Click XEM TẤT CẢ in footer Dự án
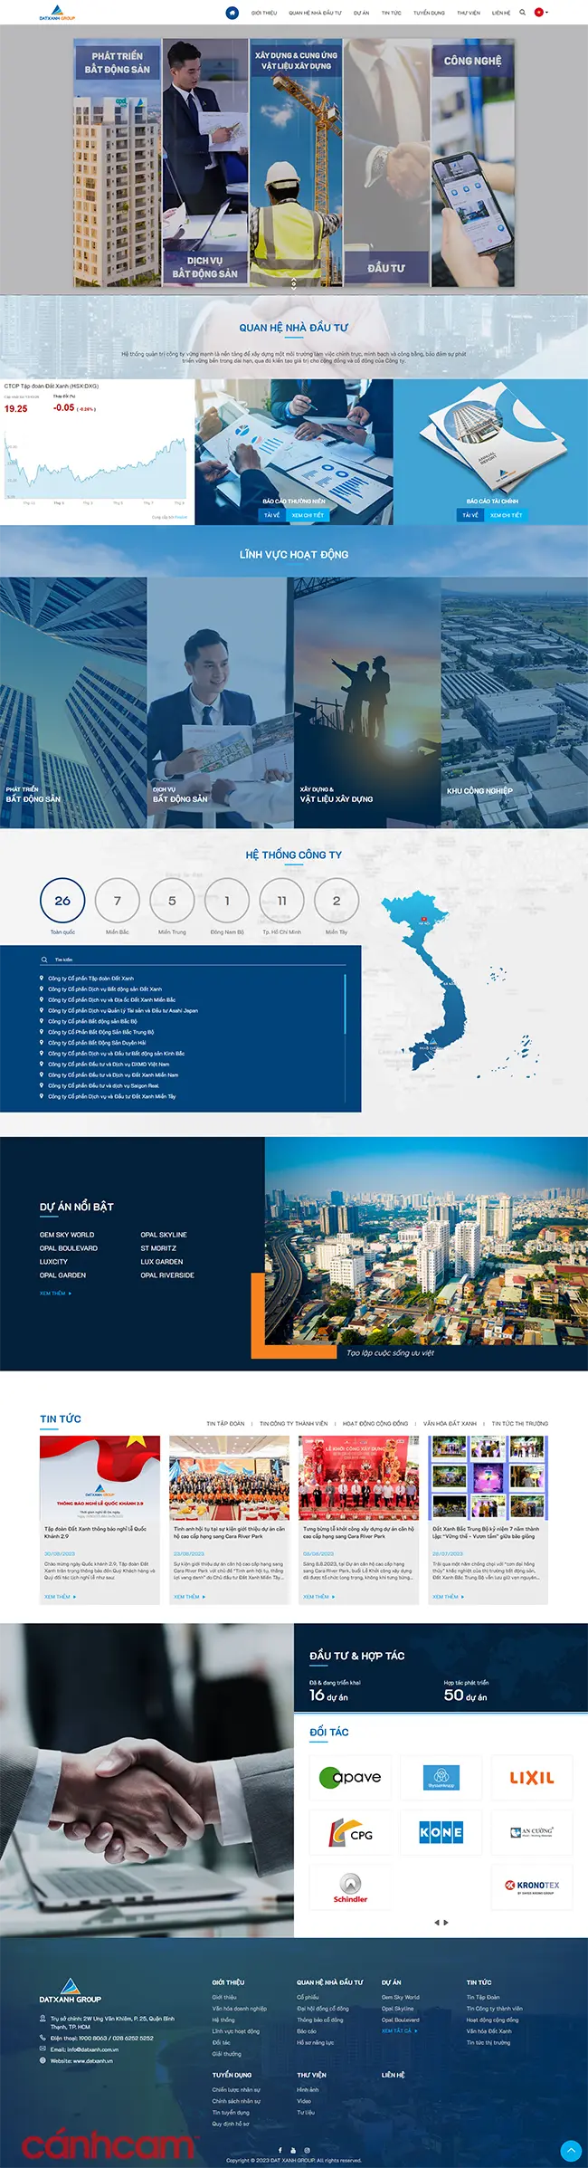 click(x=399, y=2030)
